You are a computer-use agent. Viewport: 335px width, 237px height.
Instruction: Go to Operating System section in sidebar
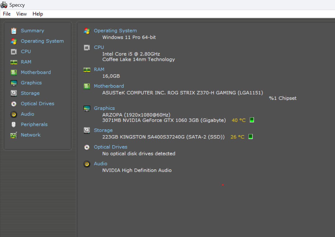[42, 41]
